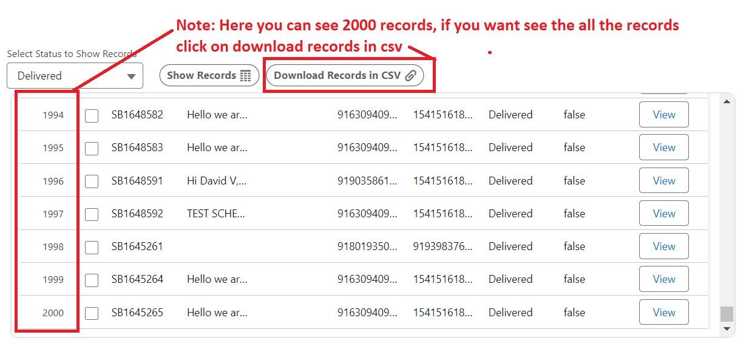This screenshot has height=349, width=746.
Task: Select the checkbox for SB1648591
Action: pos(92,181)
